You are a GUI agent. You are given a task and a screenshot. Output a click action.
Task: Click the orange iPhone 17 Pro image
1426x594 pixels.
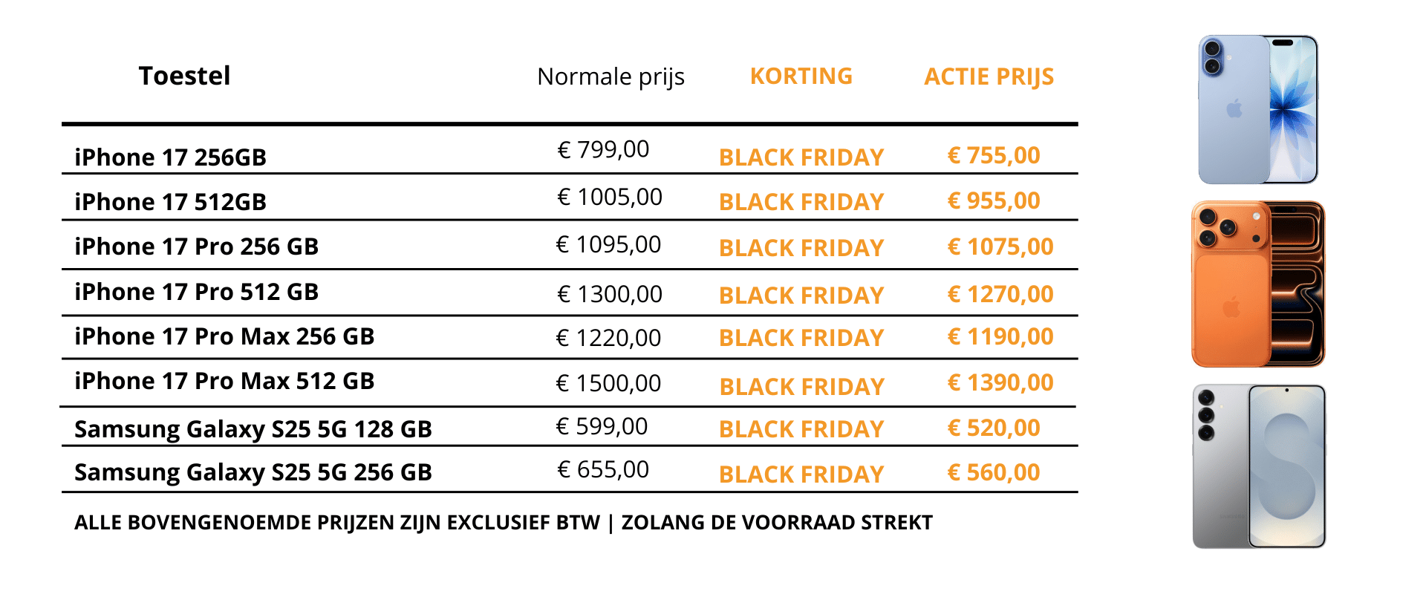pos(1258,284)
